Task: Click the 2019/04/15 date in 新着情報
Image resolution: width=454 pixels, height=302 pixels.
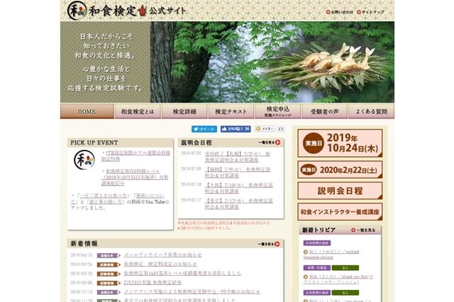Action: pyautogui.click(x=82, y=255)
